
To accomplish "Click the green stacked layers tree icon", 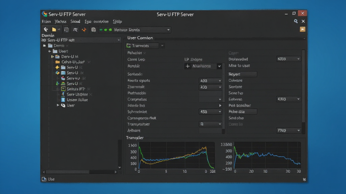I will click(63, 84).
